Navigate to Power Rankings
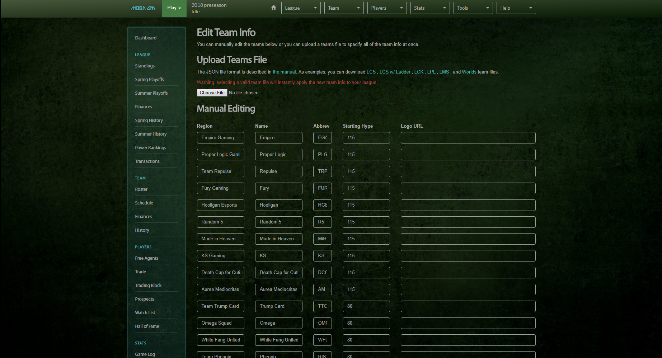Screen dimensions: 662x358 (150, 147)
